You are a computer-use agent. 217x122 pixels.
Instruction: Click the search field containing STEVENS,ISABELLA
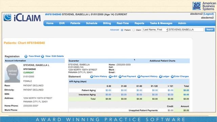[186, 29]
